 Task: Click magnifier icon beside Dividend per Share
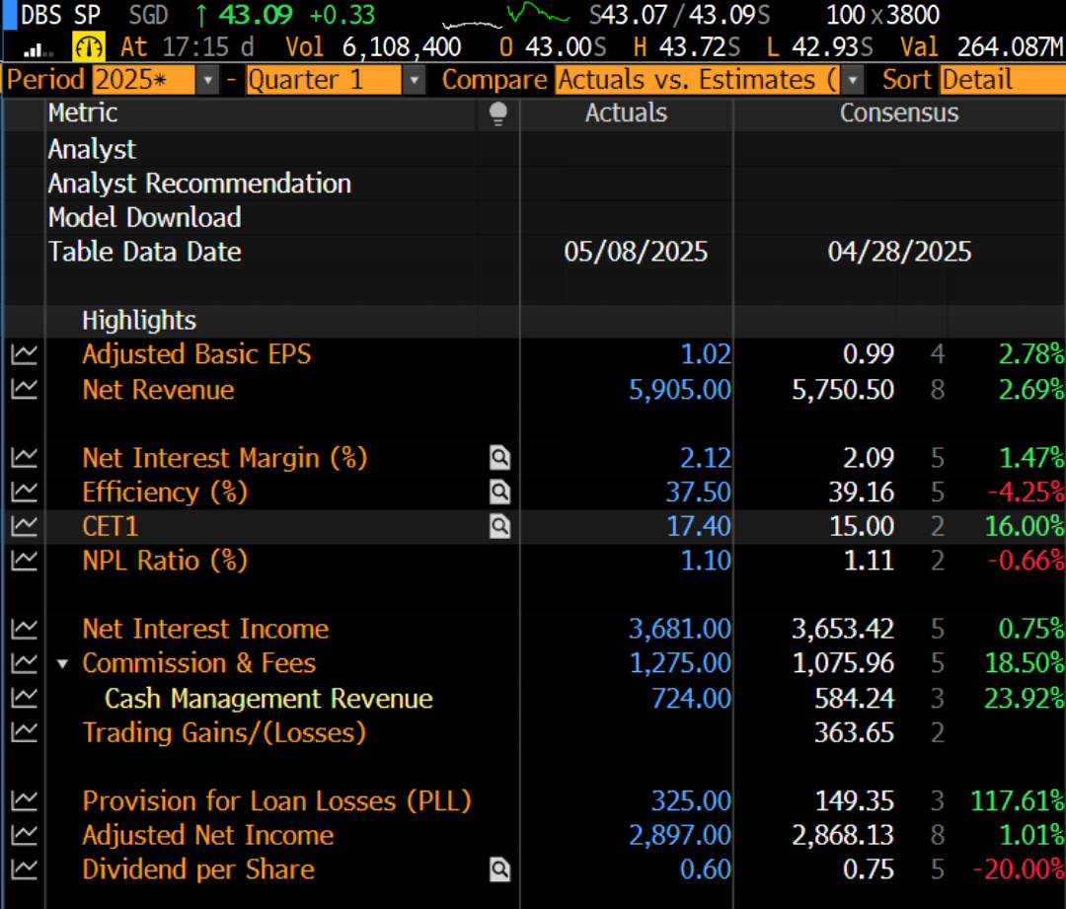tap(499, 869)
